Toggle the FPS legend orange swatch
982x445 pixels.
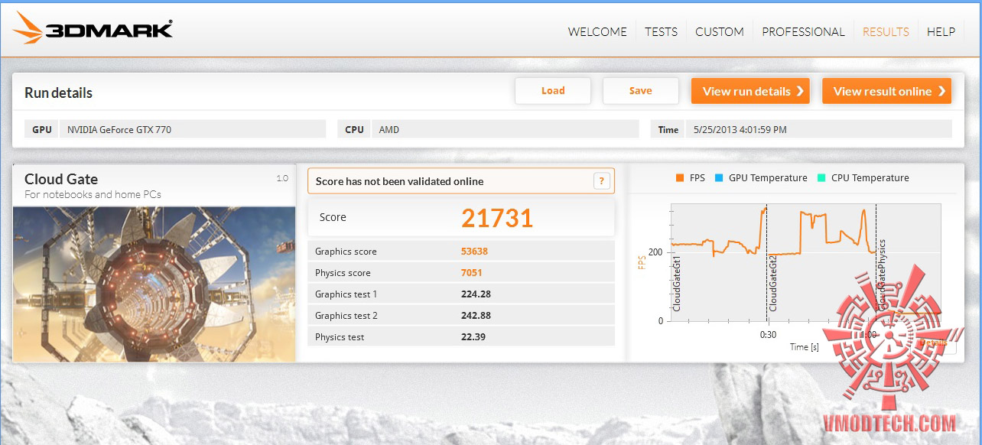678,178
